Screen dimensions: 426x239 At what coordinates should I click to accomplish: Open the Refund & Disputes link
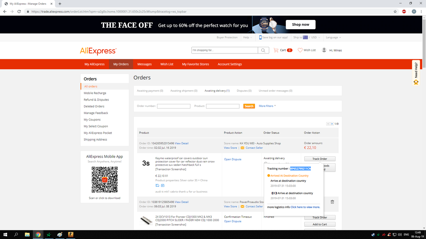tap(96, 100)
